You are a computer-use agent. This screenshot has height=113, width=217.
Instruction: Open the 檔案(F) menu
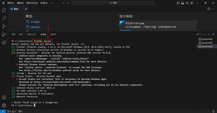coord(11,3)
